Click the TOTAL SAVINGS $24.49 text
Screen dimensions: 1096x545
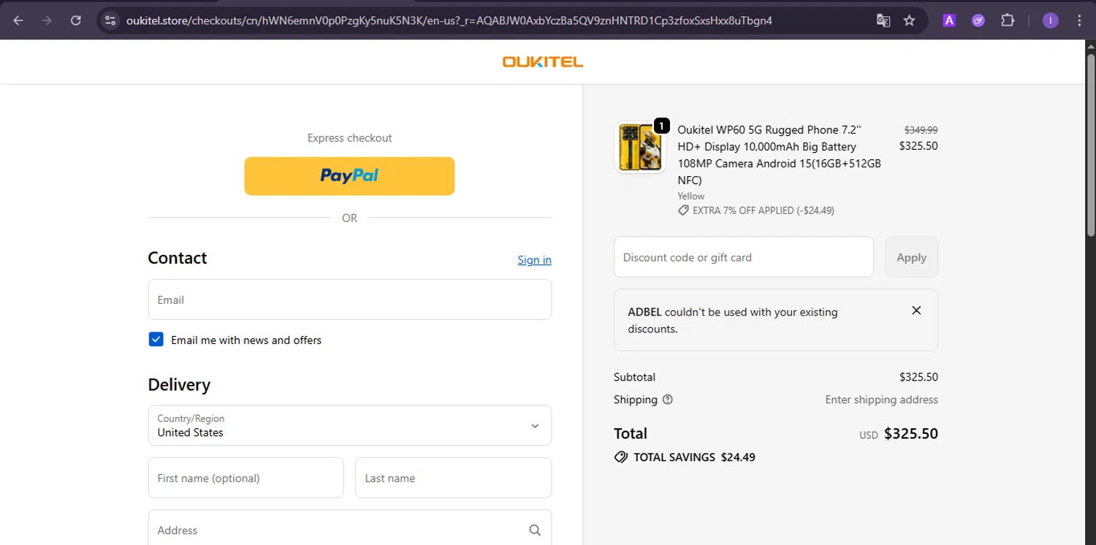coord(694,457)
